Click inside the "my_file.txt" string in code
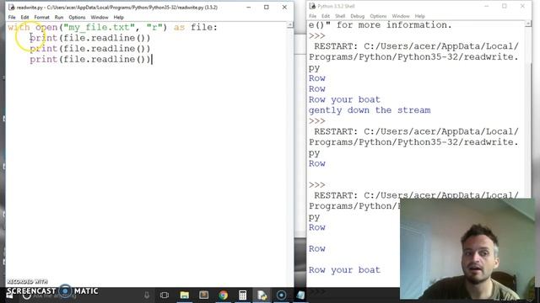Image resolution: width=540 pixels, height=303 pixels. coord(99,27)
